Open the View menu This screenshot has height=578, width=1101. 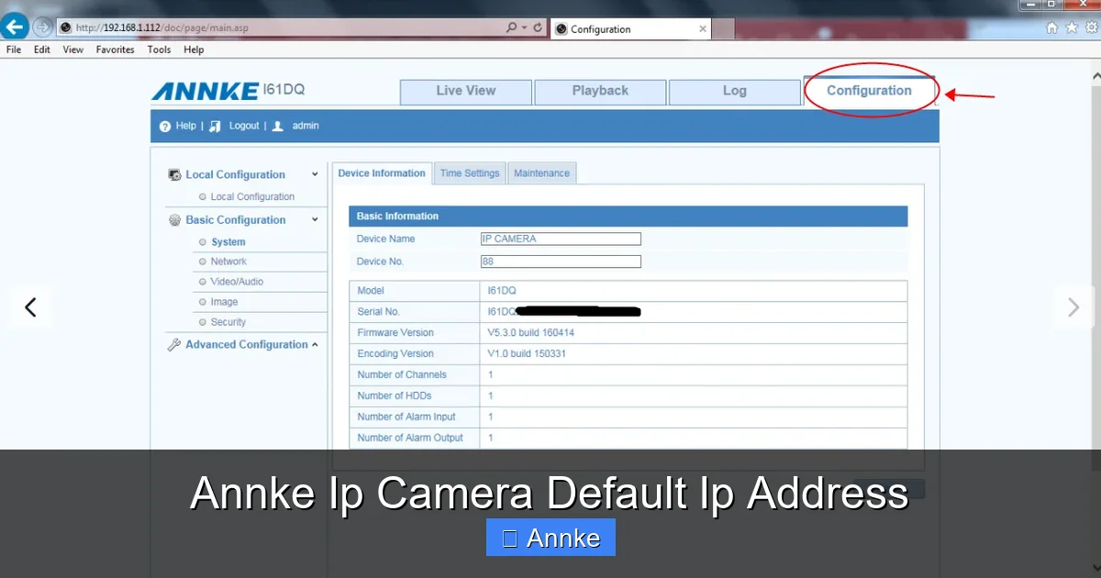point(73,50)
